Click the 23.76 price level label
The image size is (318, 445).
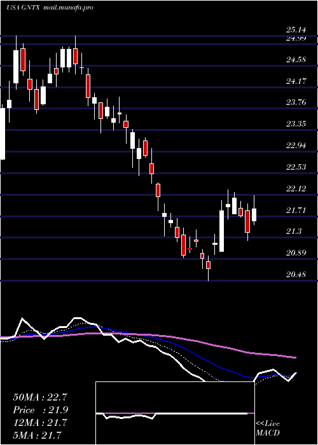point(296,102)
